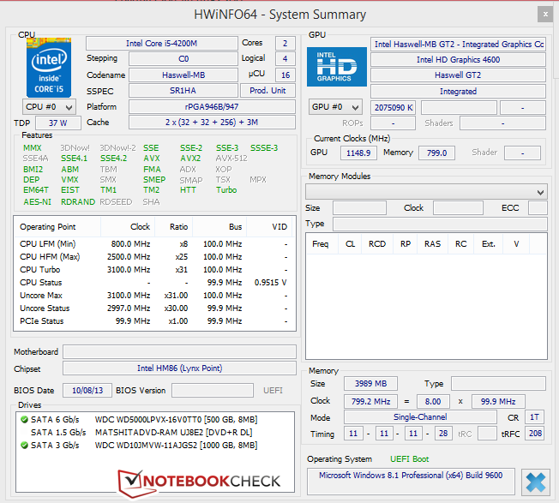Click the blue X close button at bottom right
This screenshot has height=503, width=559.
[x=536, y=482]
